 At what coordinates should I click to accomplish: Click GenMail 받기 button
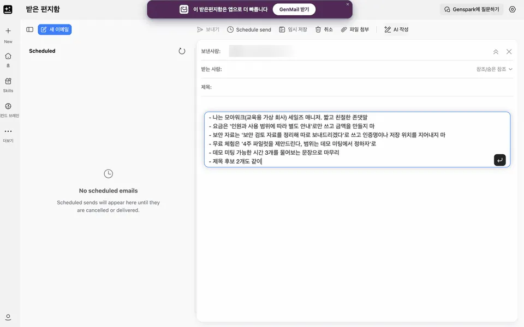coord(294,9)
